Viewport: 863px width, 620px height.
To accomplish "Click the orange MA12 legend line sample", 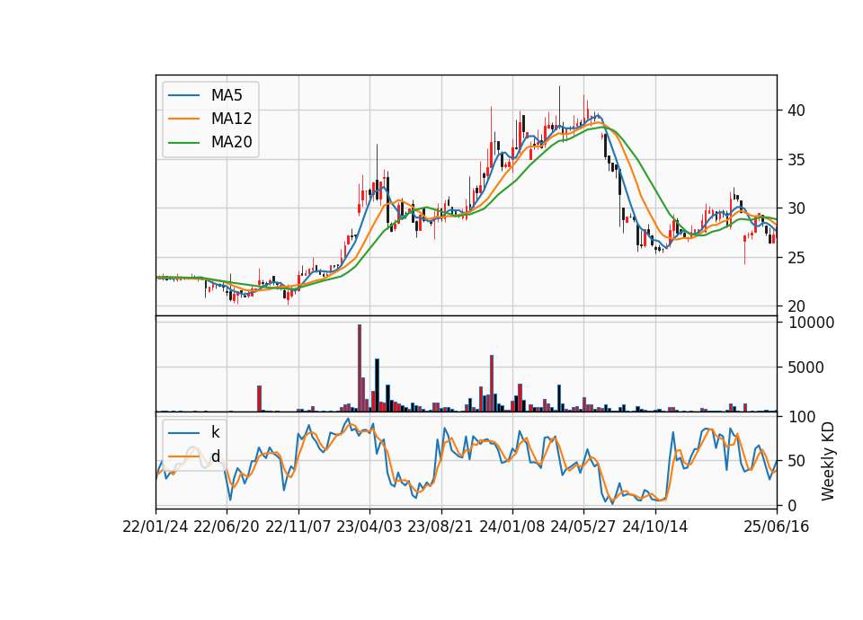I will tap(183, 119).
